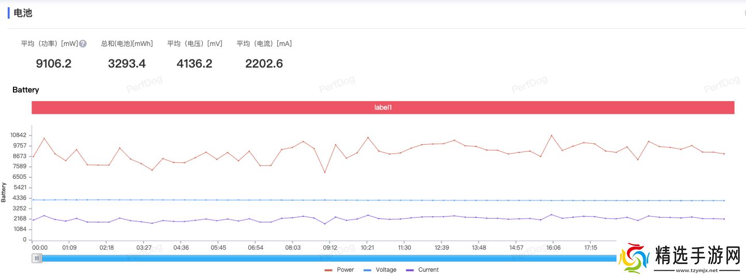This screenshot has width=746, height=277.
Task: Click the average power value 9106.2
Action: pyautogui.click(x=53, y=64)
